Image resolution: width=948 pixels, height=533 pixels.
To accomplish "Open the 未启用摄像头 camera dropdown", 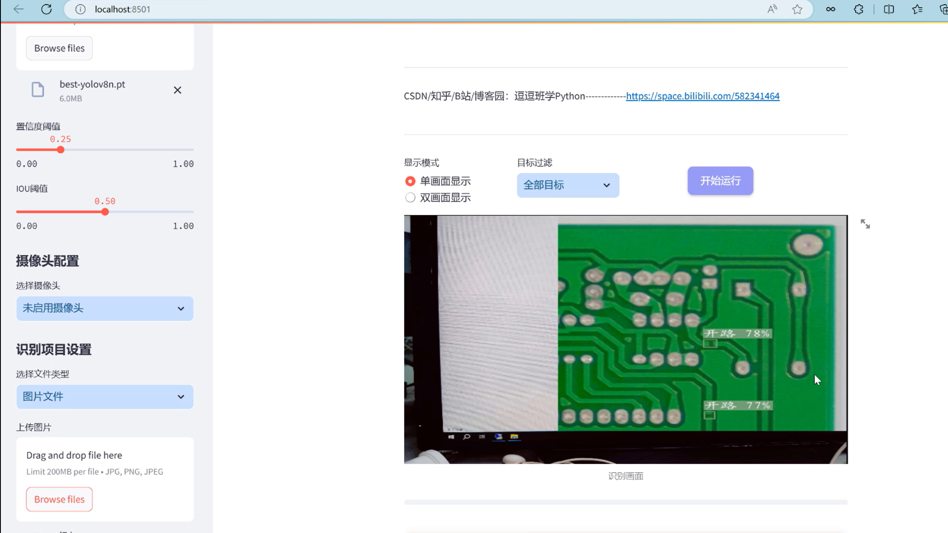I will 105,308.
